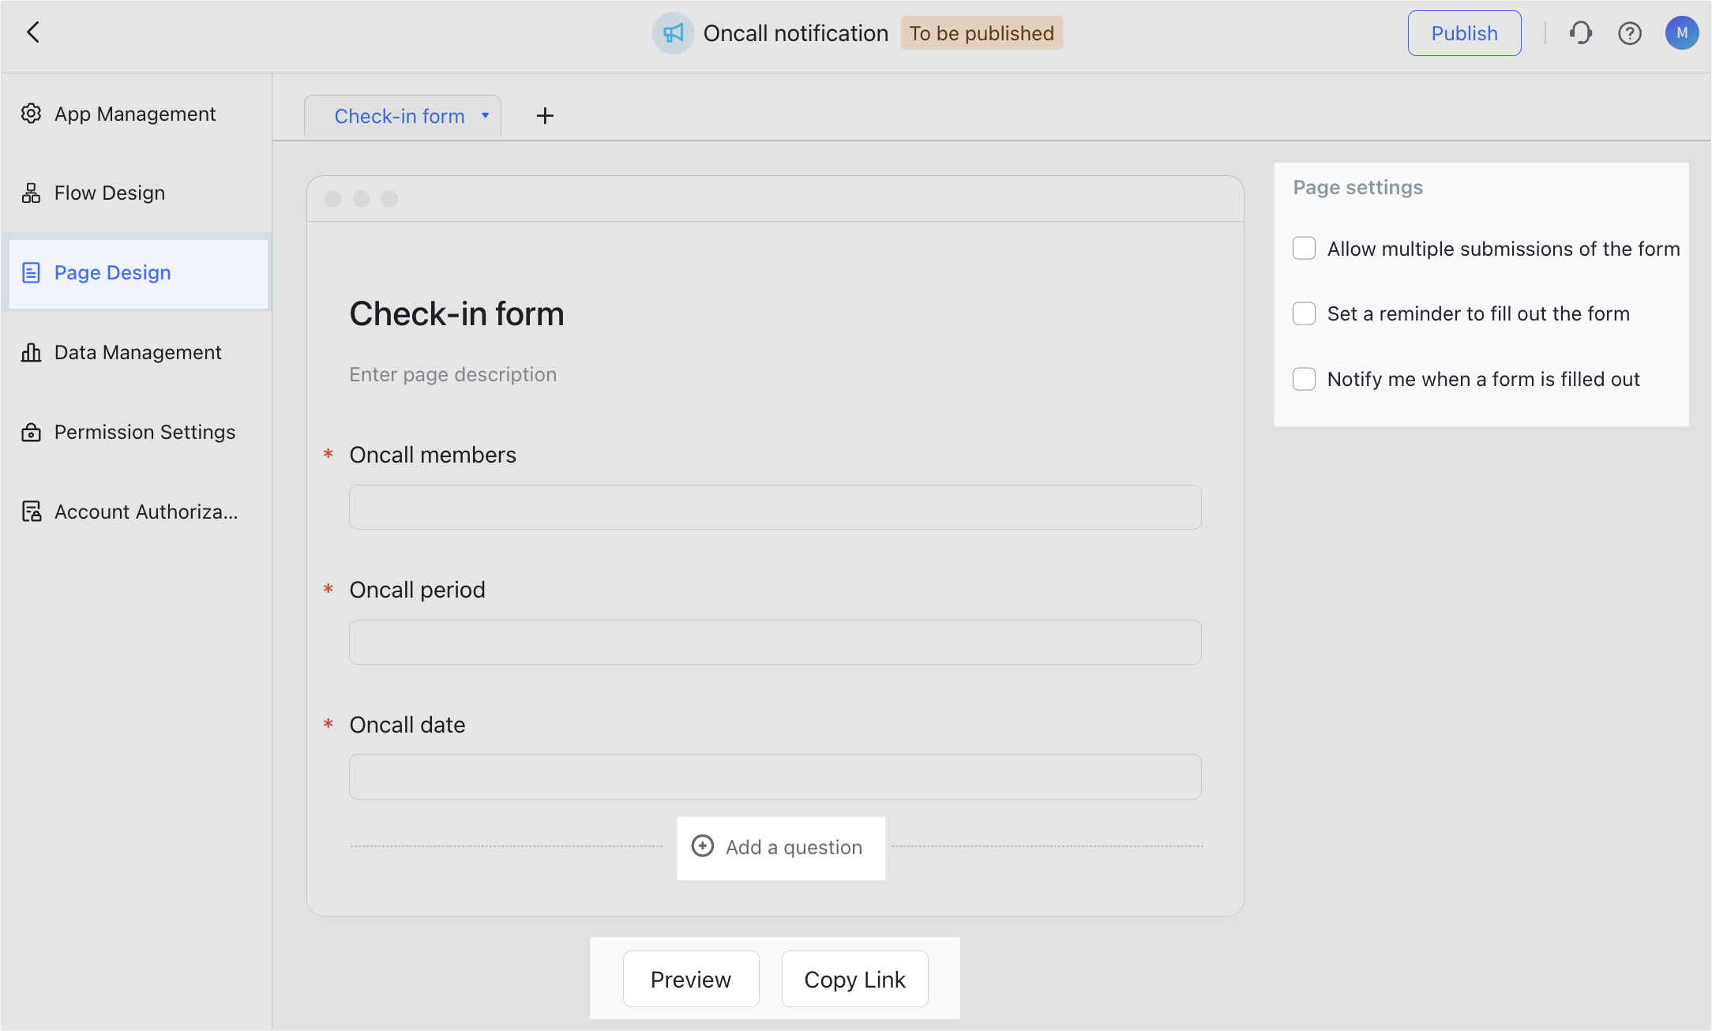This screenshot has height=1031, width=1712.
Task: Open Data Management using its chart icon
Action: pos(31,352)
